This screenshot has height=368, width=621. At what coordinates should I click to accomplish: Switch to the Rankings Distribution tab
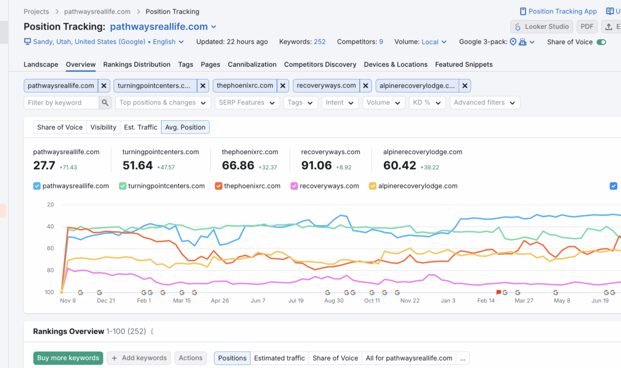click(136, 64)
